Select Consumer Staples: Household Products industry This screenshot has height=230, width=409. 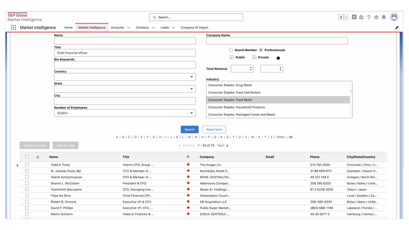click(x=278, y=107)
